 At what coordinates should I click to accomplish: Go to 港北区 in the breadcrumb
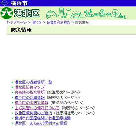pyautogui.click(x=37, y=22)
